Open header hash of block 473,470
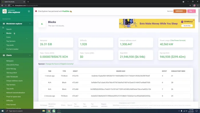Viewport: 200px width, 113px height. pos(120,76)
